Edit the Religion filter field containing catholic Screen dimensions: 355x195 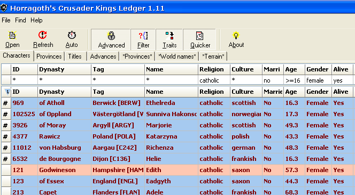click(x=214, y=80)
